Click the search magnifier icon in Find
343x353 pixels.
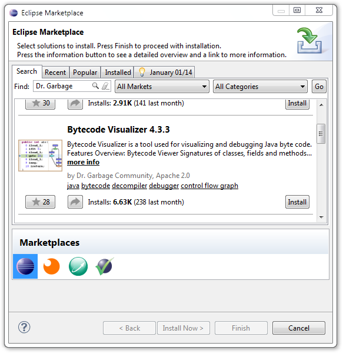[x=95, y=86]
